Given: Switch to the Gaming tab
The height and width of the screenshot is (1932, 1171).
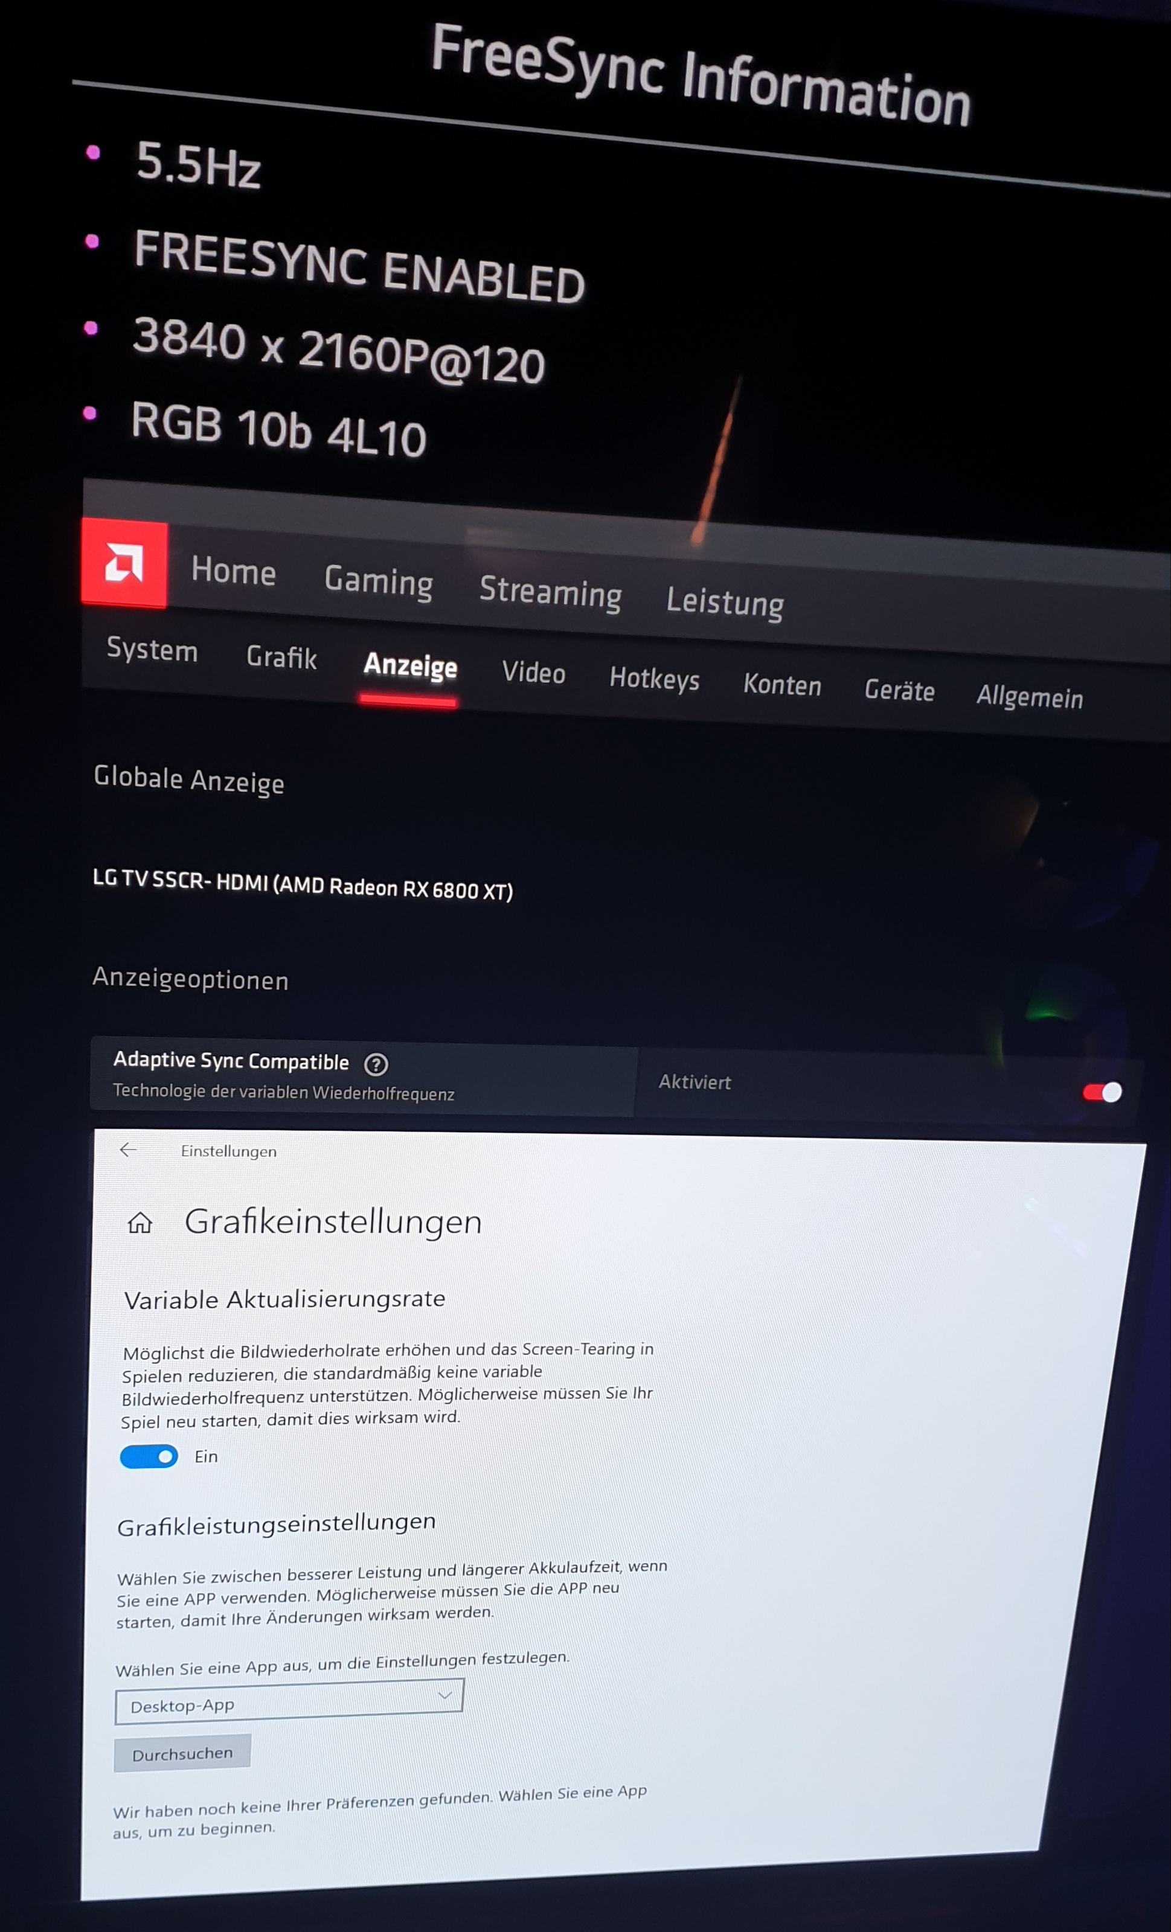Looking at the screenshot, I should pos(378,581).
